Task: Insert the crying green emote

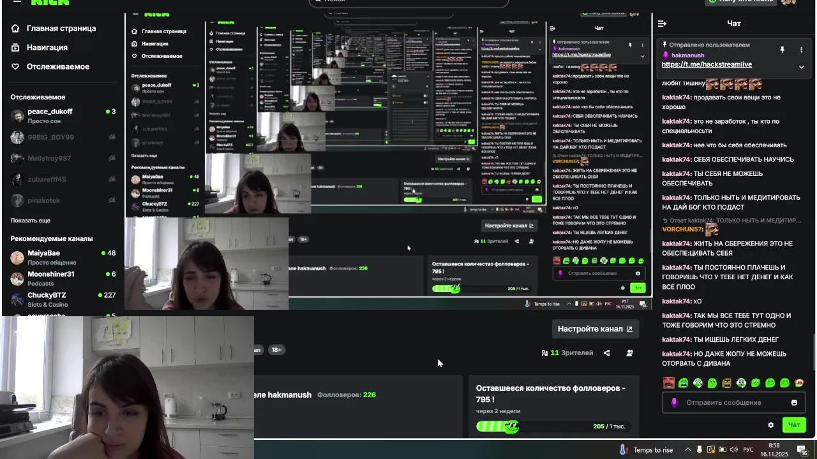Action: [x=683, y=382]
